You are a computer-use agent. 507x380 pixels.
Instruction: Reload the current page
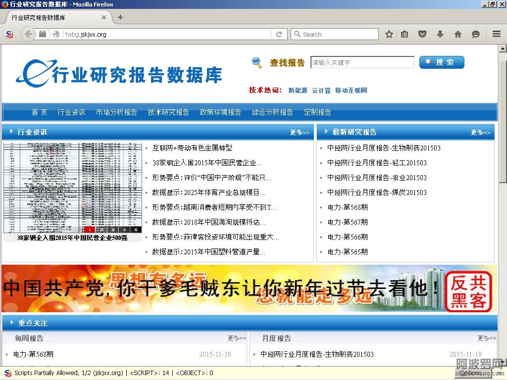tap(279, 34)
